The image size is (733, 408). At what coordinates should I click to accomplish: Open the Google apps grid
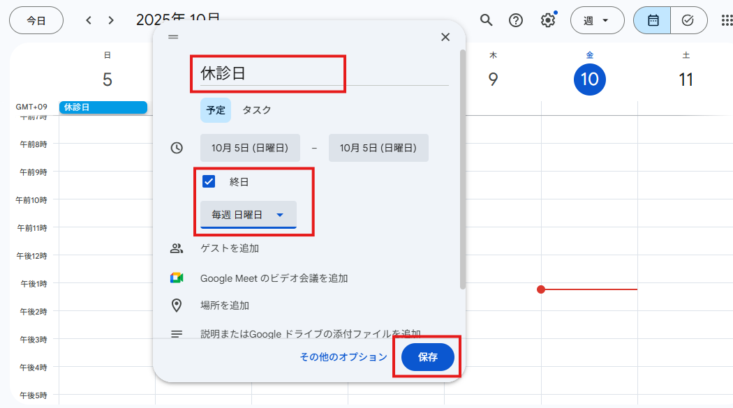point(727,20)
